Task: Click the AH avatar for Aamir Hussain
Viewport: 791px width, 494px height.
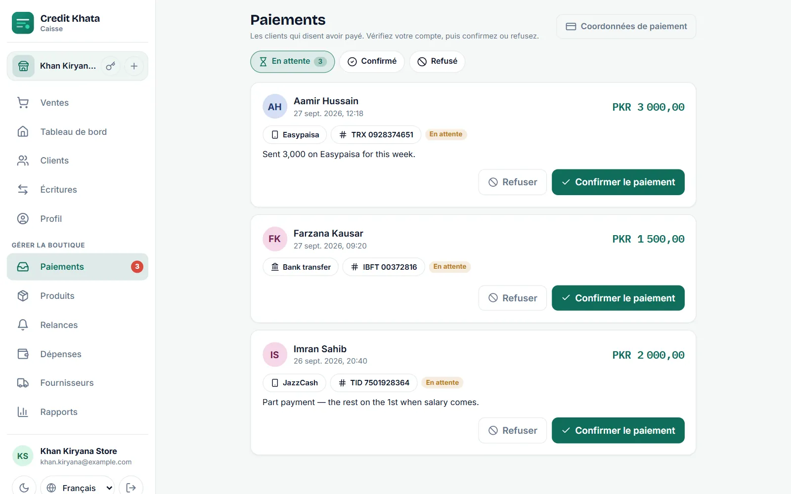Action: (275, 107)
